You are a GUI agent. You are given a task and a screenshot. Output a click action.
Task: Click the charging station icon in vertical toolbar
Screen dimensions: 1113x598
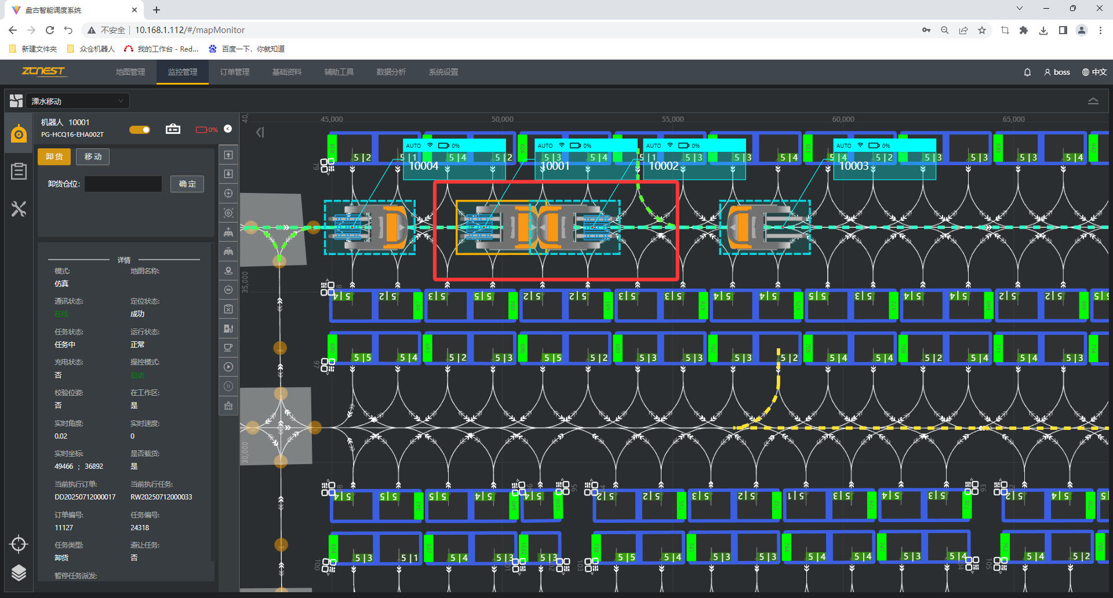[x=228, y=329]
